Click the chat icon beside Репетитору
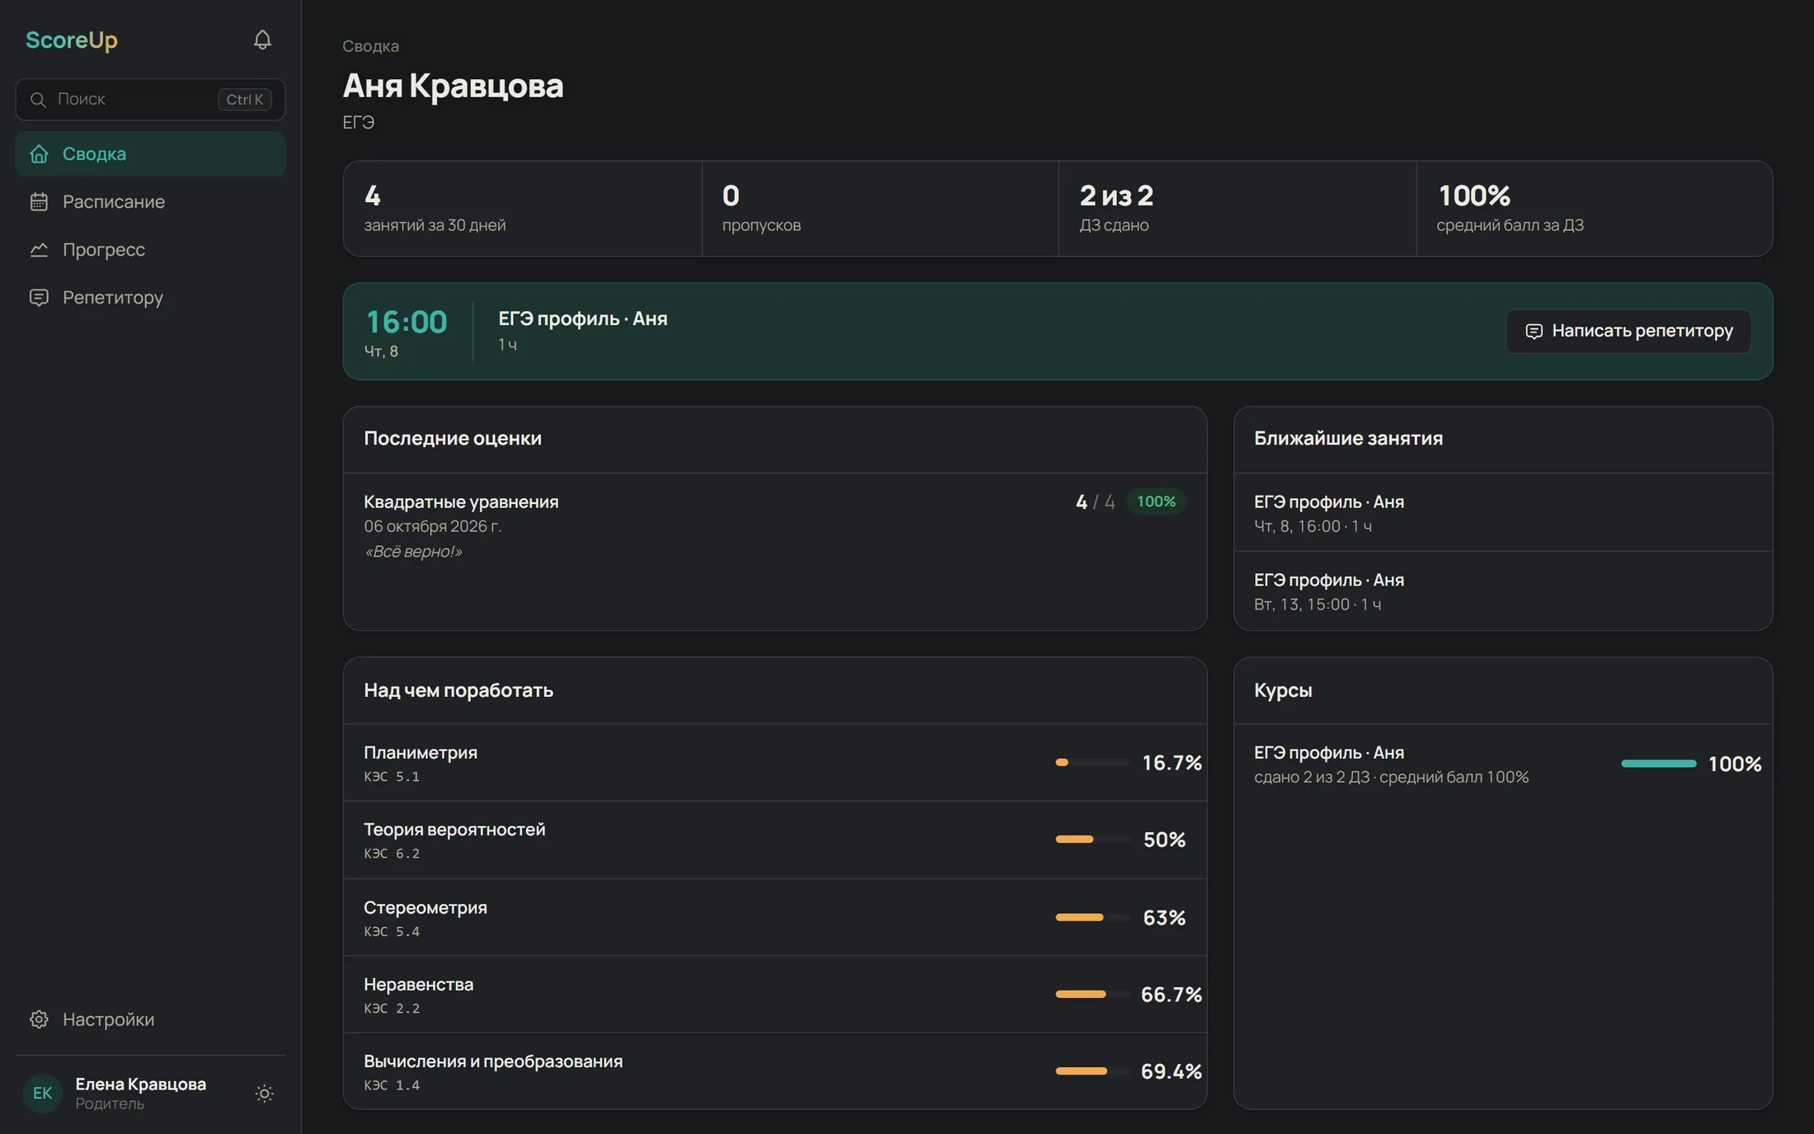Image resolution: width=1814 pixels, height=1134 pixels. pos(39,298)
